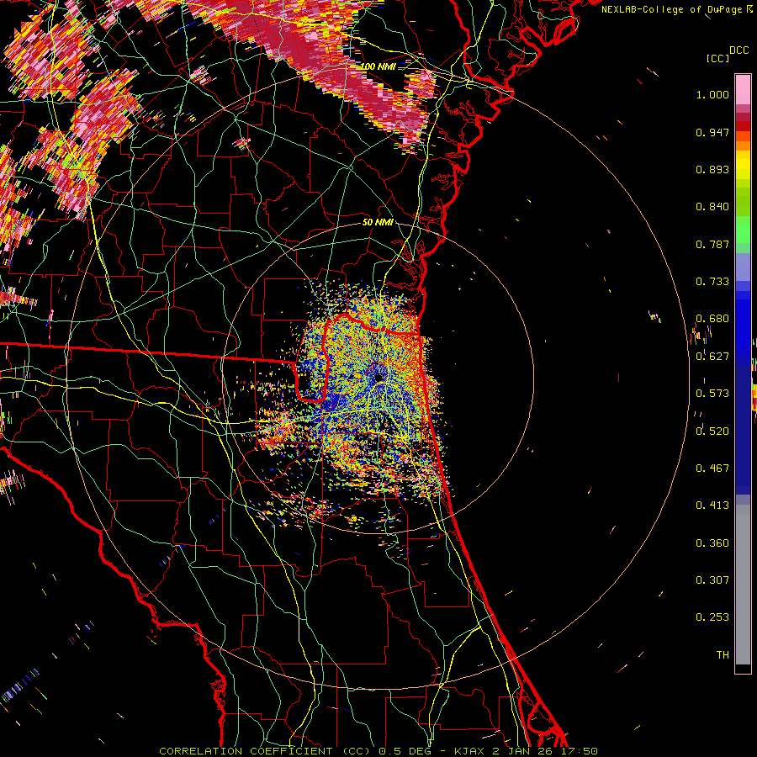The image size is (757, 757).
Task: Click the 0.893 color scale value
Action: [x=712, y=169]
